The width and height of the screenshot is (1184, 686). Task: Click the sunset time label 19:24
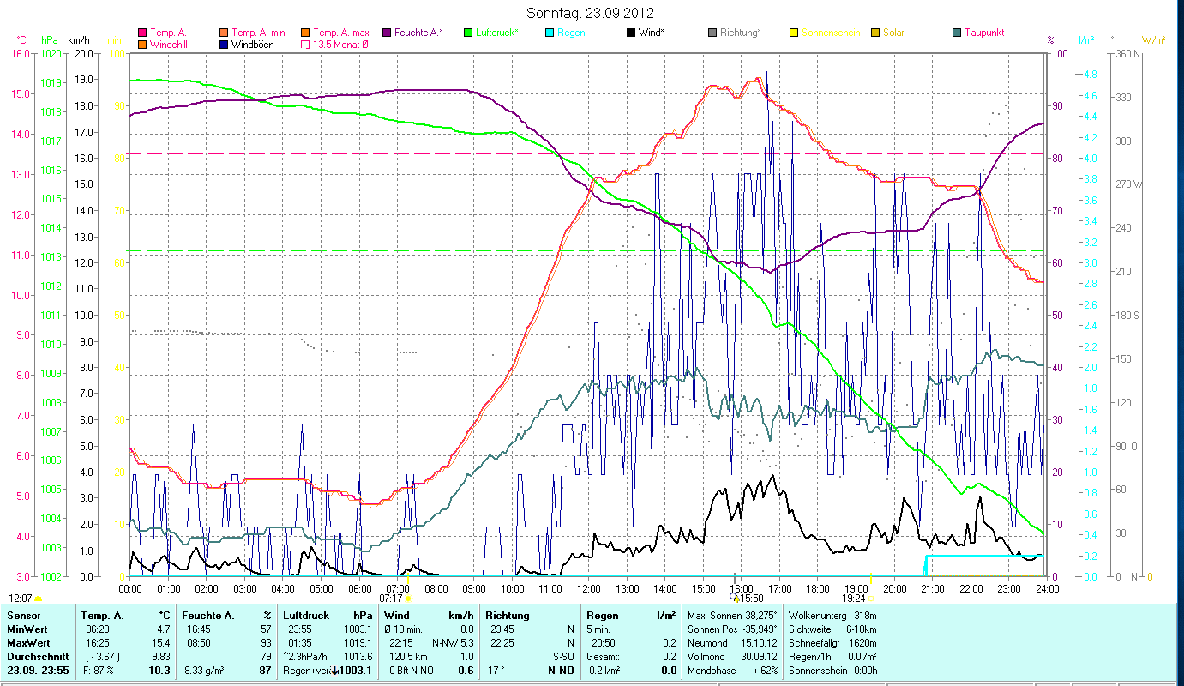tap(853, 599)
